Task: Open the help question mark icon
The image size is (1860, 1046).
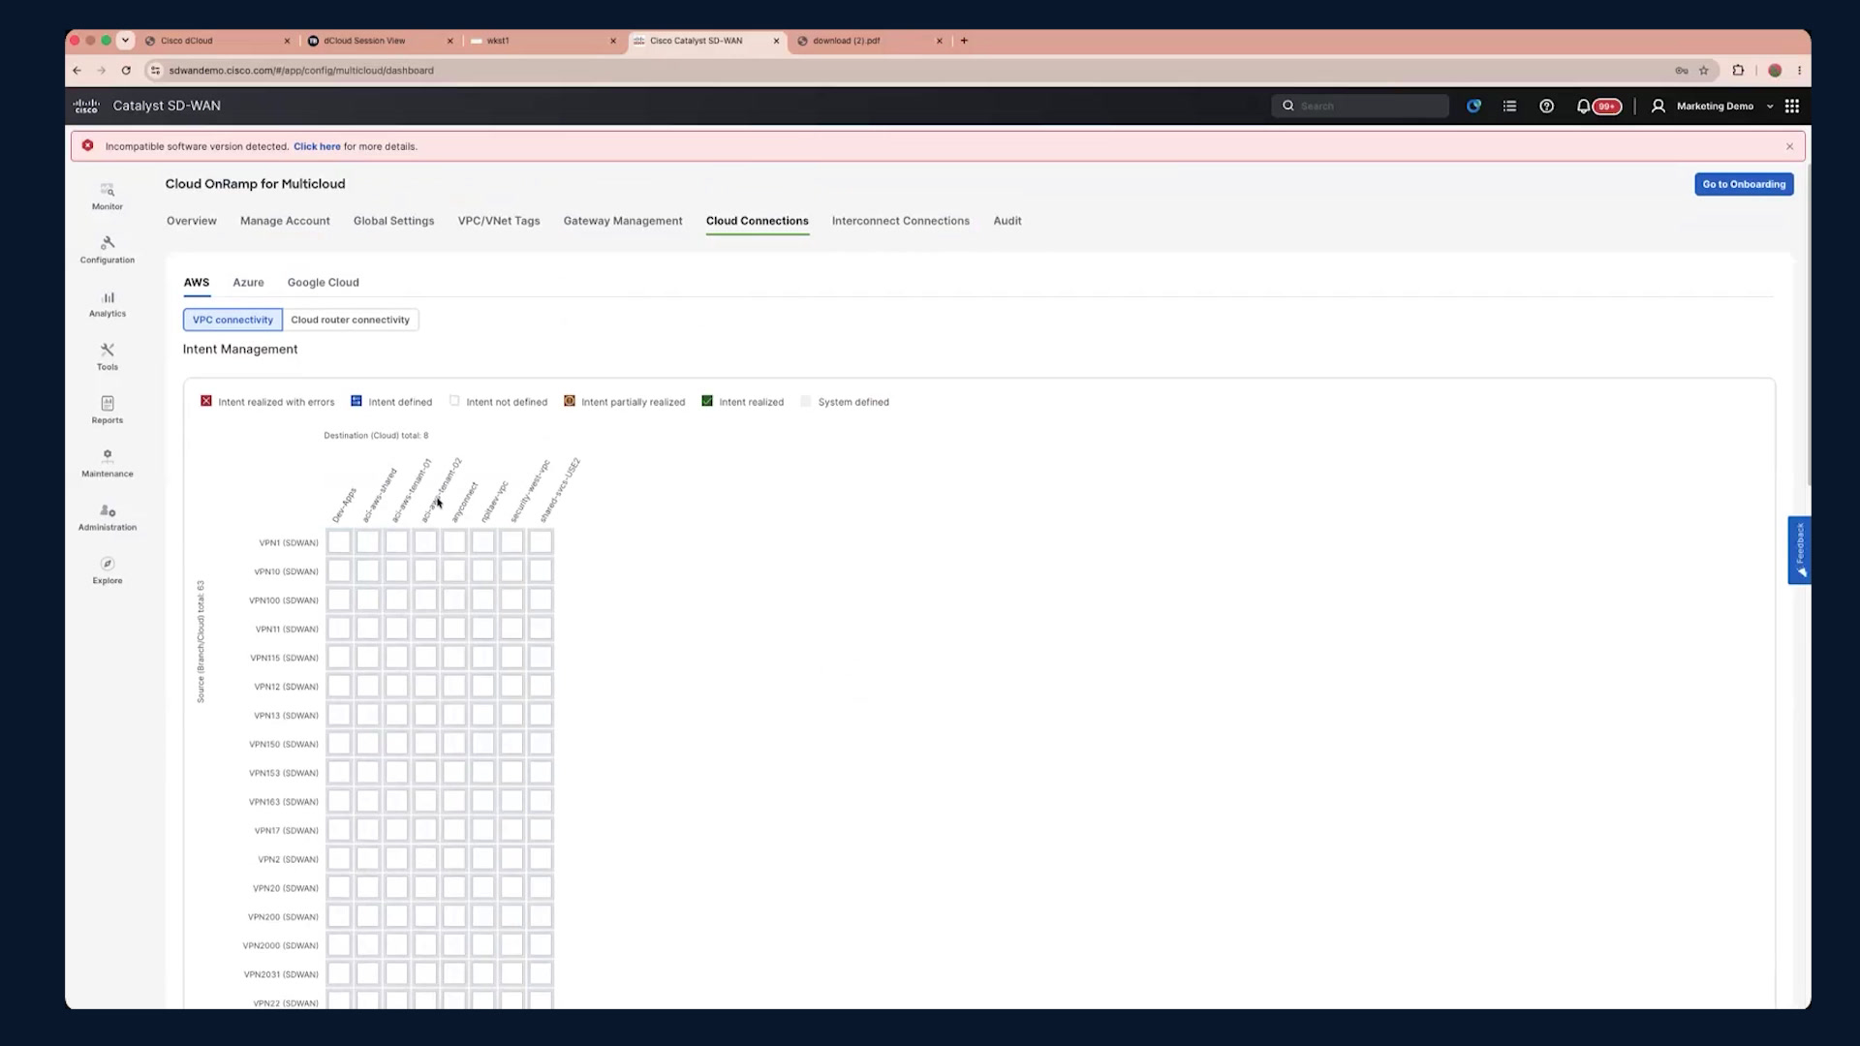Action: pyautogui.click(x=1547, y=107)
